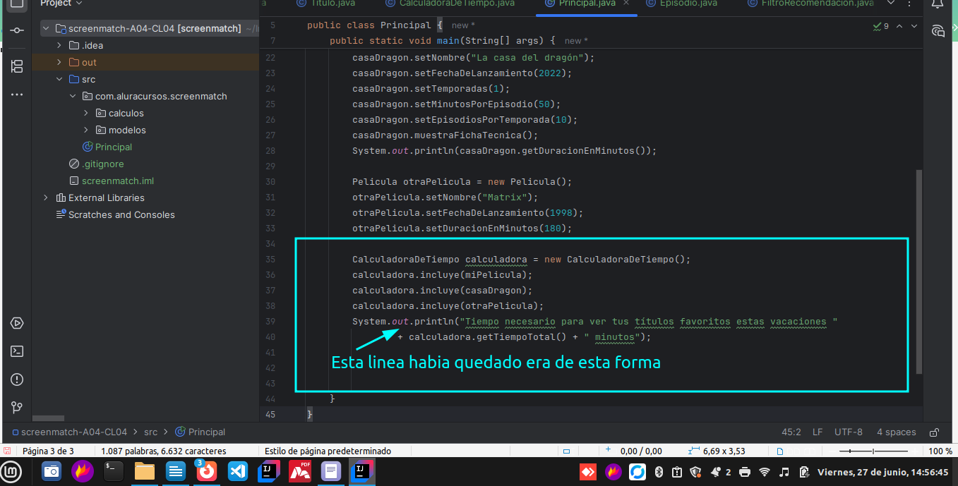
Task: Expand the calculos package
Action: coord(86,113)
